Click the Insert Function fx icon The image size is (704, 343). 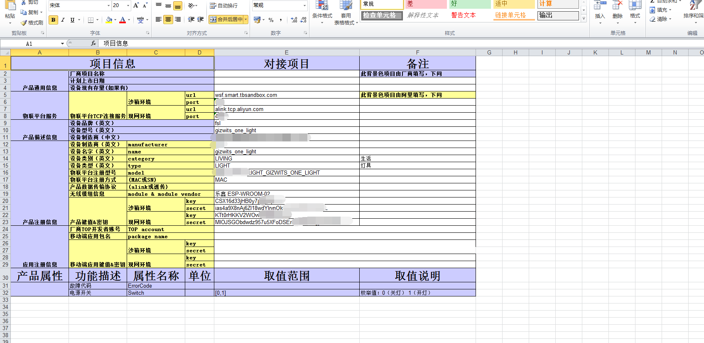[x=93, y=43]
